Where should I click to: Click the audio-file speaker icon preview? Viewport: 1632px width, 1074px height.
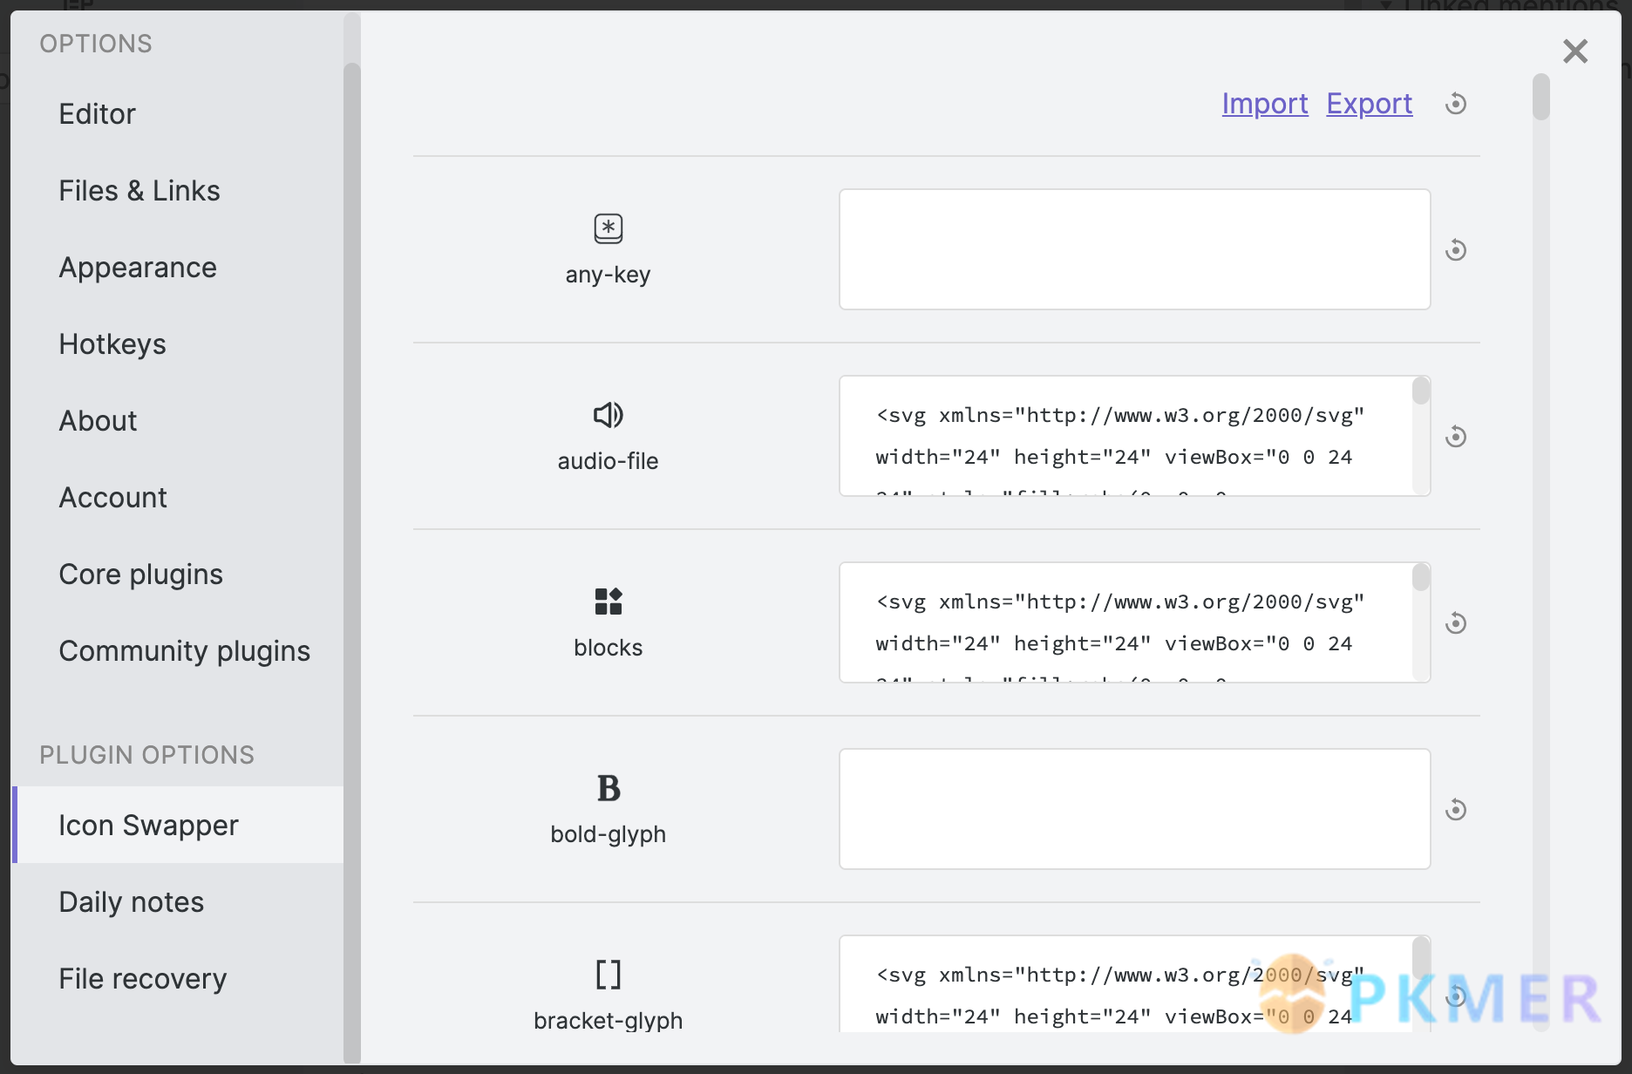click(x=608, y=415)
